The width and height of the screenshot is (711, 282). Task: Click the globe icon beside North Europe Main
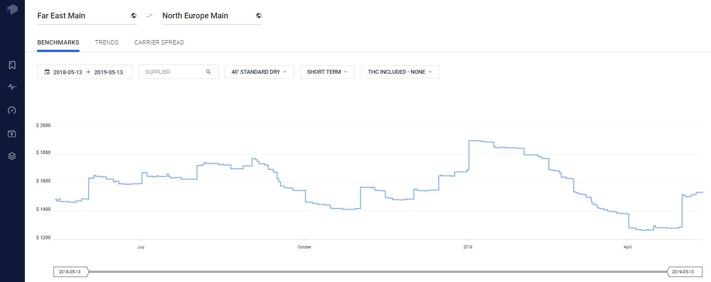tap(259, 16)
